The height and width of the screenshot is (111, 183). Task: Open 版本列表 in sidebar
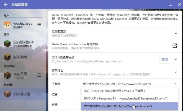23,57
